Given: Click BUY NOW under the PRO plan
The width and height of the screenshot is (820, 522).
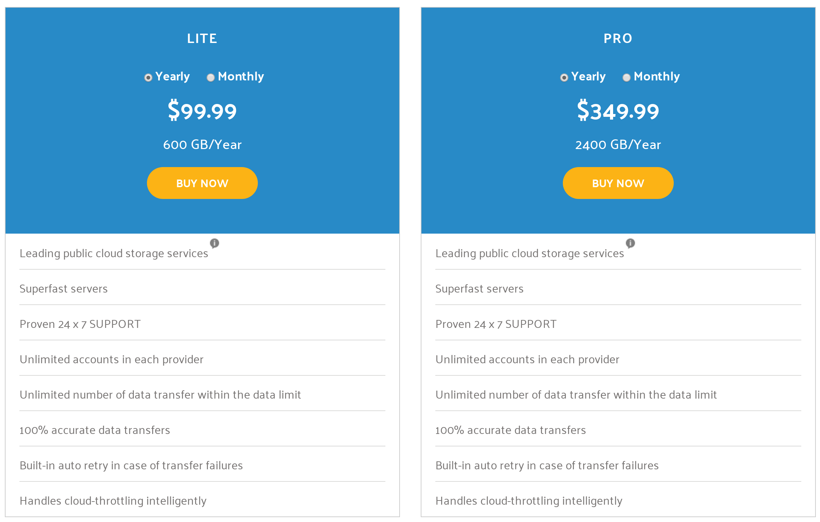Looking at the screenshot, I should pos(618,183).
